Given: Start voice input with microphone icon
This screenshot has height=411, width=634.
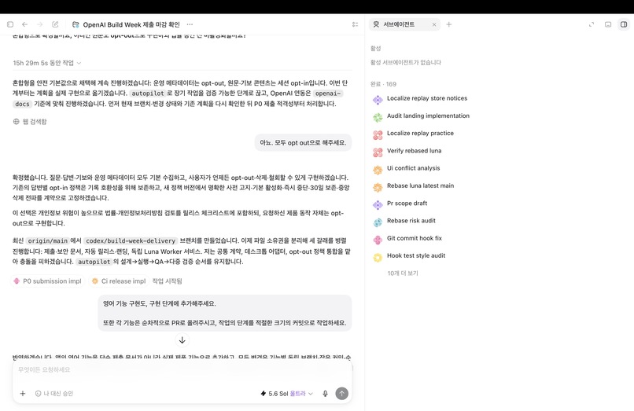Looking at the screenshot, I should 325,394.
